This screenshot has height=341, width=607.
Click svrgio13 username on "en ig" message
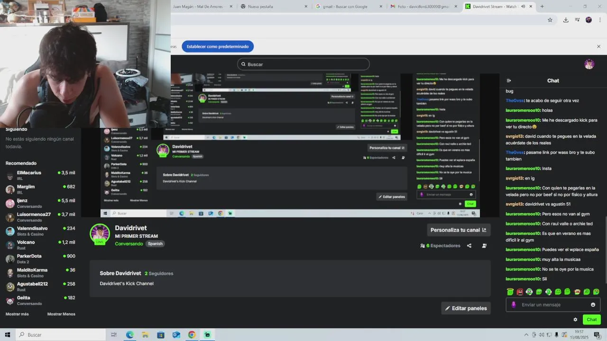[x=515, y=178]
